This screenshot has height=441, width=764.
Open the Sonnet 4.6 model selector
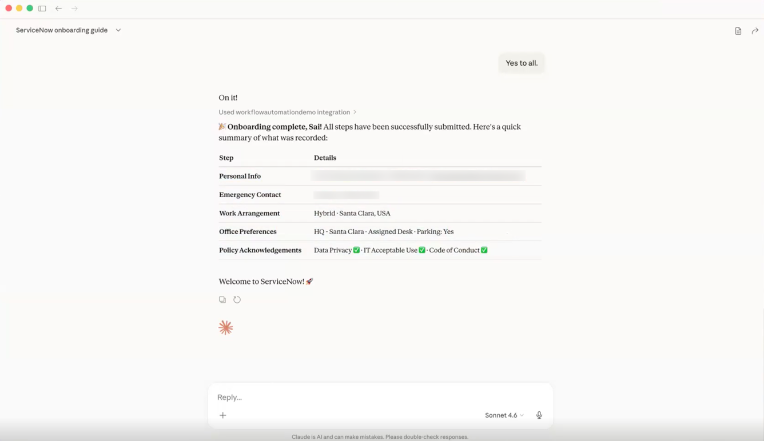tap(504, 415)
